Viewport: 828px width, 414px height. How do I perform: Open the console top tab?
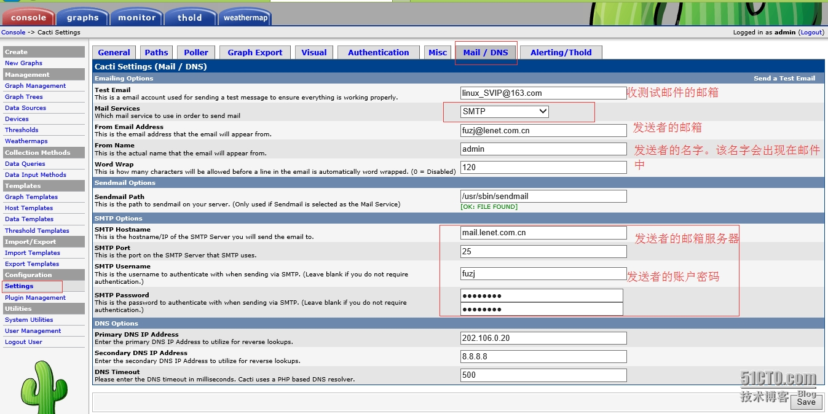point(28,17)
